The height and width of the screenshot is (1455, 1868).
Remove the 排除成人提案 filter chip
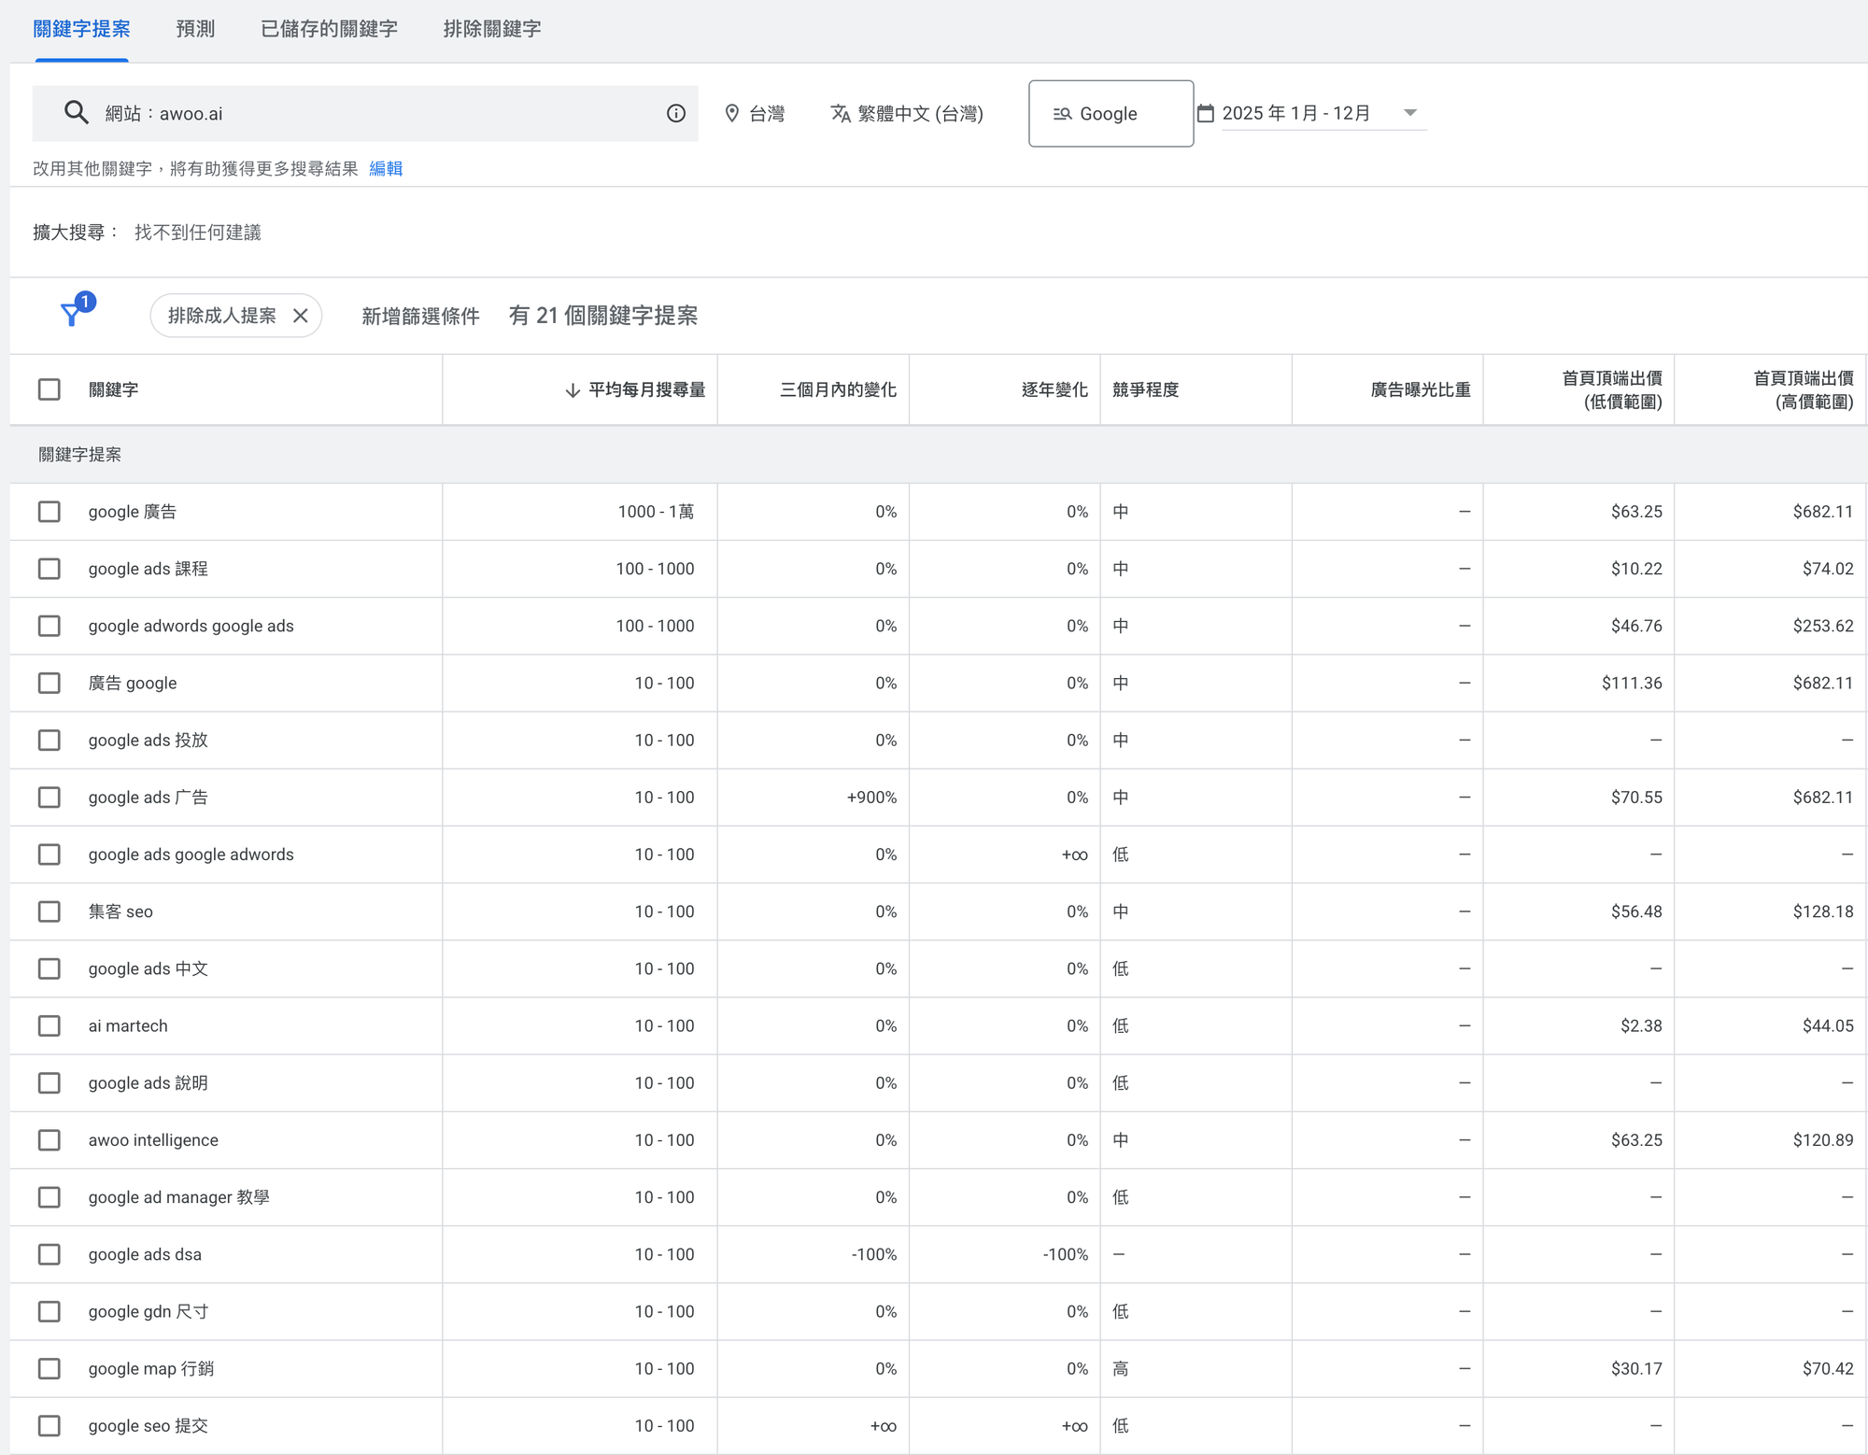301,316
